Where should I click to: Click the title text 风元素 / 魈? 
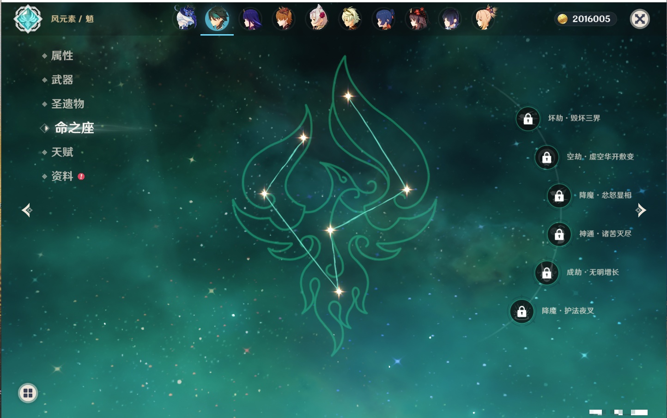pos(73,19)
